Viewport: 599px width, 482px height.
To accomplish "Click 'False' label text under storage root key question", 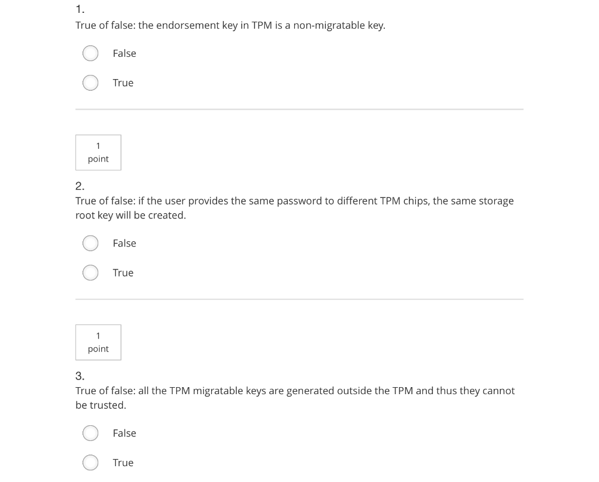I will [x=124, y=243].
